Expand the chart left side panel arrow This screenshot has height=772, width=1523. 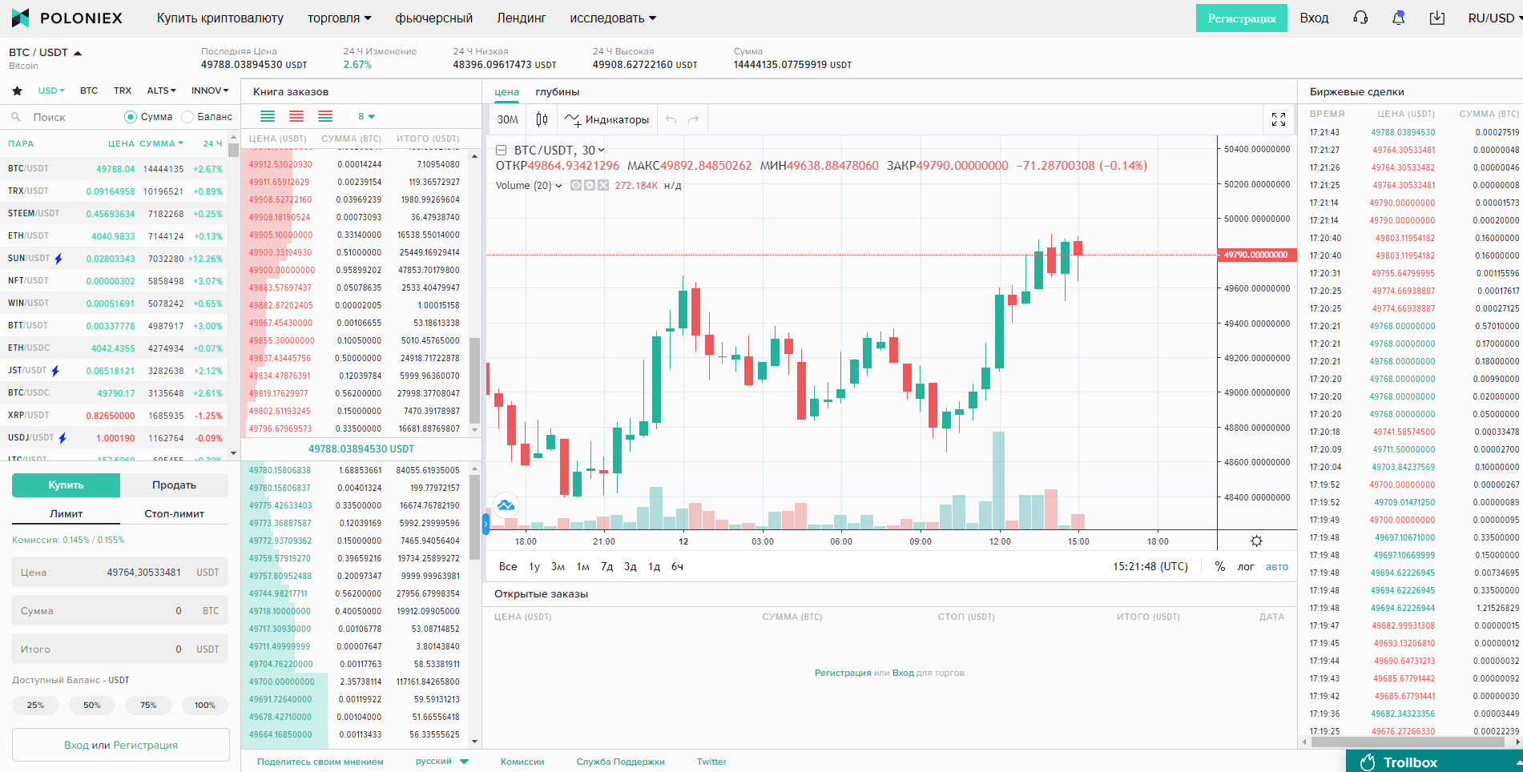(486, 525)
